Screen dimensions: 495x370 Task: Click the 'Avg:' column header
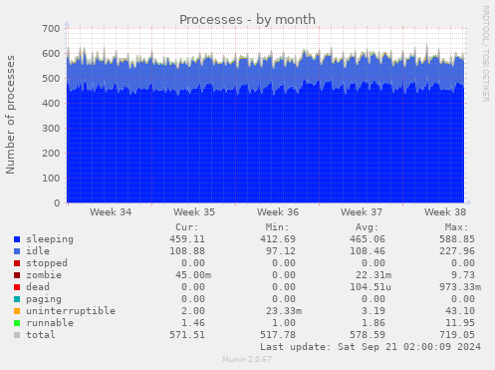pyautogui.click(x=367, y=227)
